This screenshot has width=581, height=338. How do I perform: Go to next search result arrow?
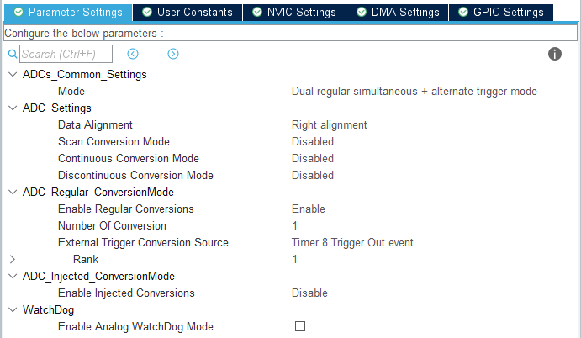pyautogui.click(x=173, y=54)
